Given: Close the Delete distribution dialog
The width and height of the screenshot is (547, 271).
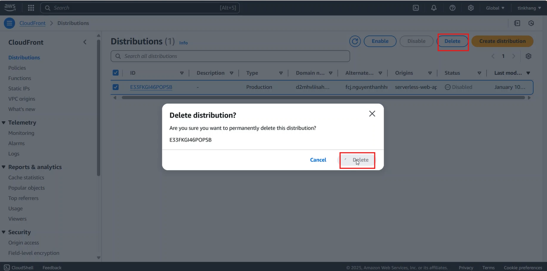Looking at the screenshot, I should point(372,114).
